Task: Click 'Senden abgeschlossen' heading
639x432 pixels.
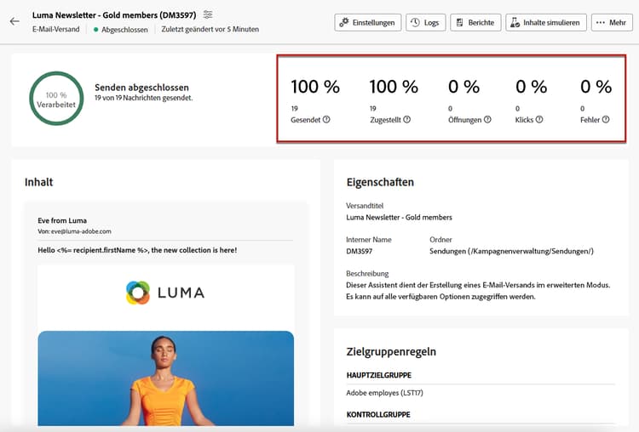Action: tap(141, 88)
